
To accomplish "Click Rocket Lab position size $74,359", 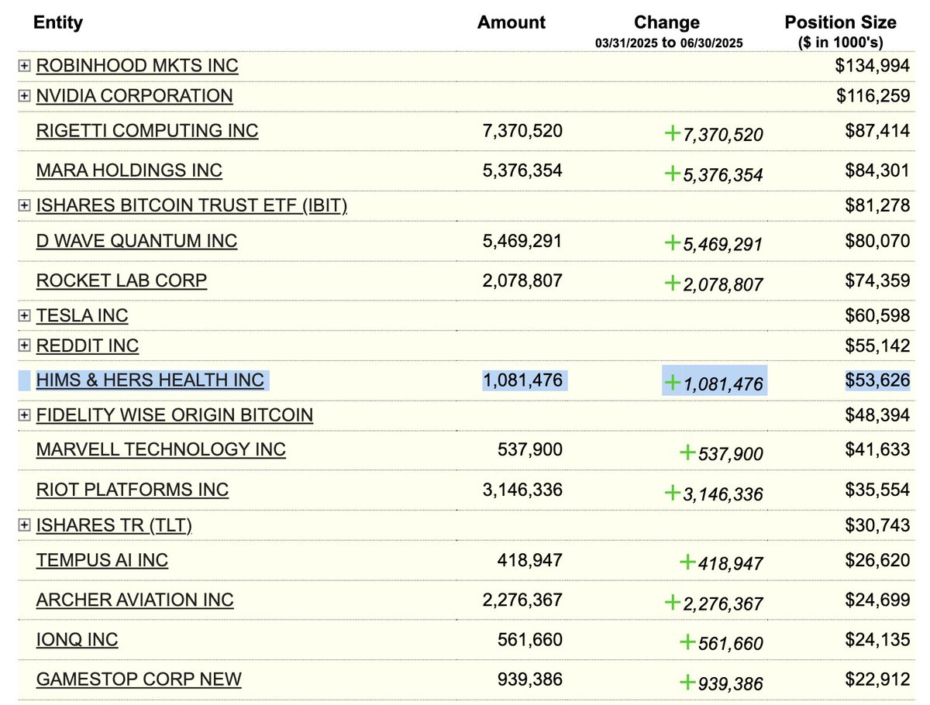I will point(877,280).
